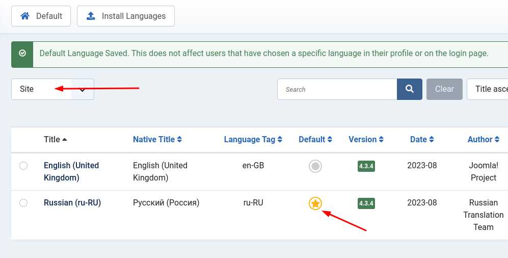Click the Install Languages button
This screenshot has height=258, width=508.
tap(126, 16)
